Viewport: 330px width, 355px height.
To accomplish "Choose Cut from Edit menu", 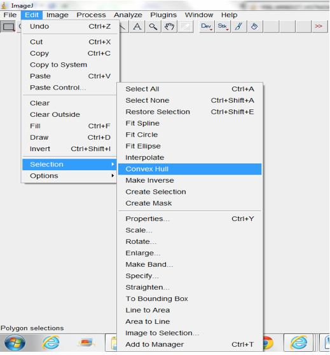I will pyautogui.click(x=71, y=42).
